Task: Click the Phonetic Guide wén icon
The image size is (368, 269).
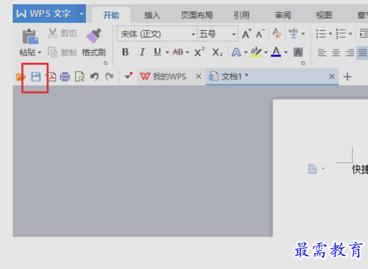Action: pyautogui.click(x=293, y=34)
